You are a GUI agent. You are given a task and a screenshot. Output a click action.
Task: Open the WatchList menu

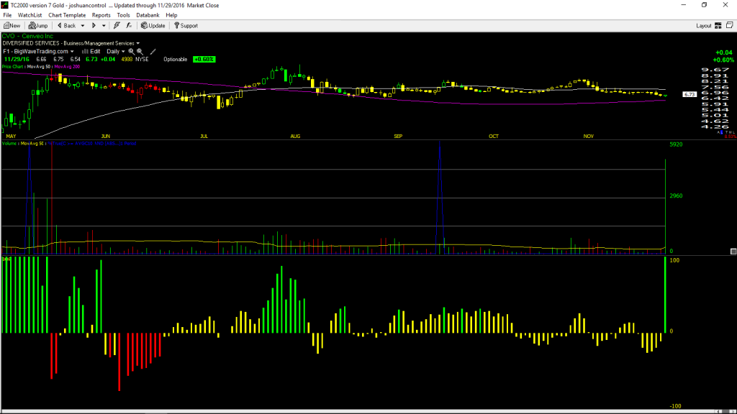click(30, 15)
